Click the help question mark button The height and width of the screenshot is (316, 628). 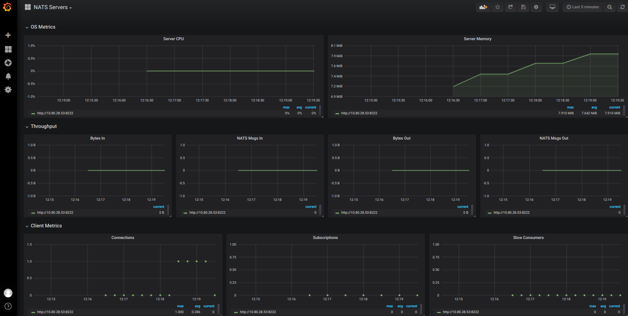(x=8, y=306)
